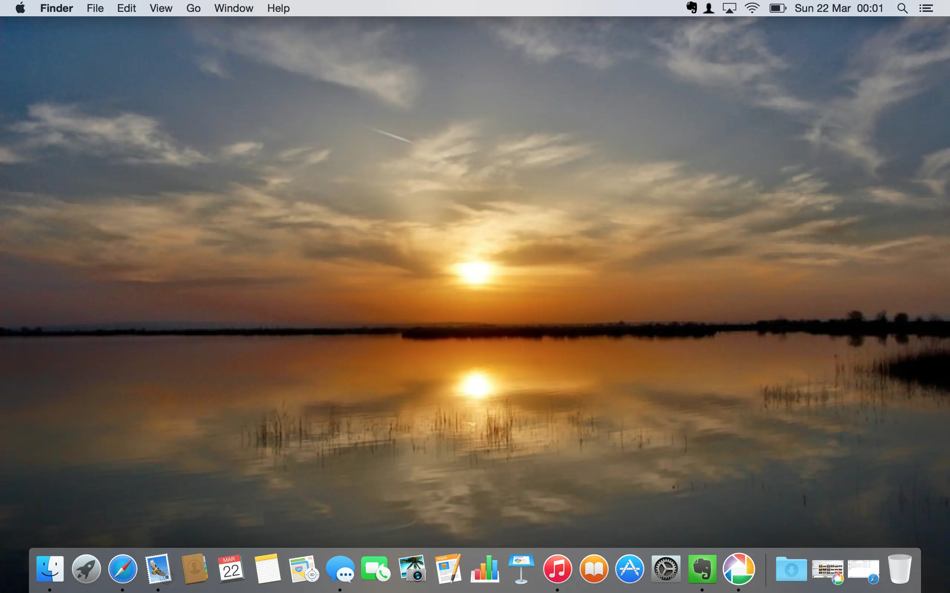
Task: Expand the Wi-Fi status menu
Action: coord(752,8)
